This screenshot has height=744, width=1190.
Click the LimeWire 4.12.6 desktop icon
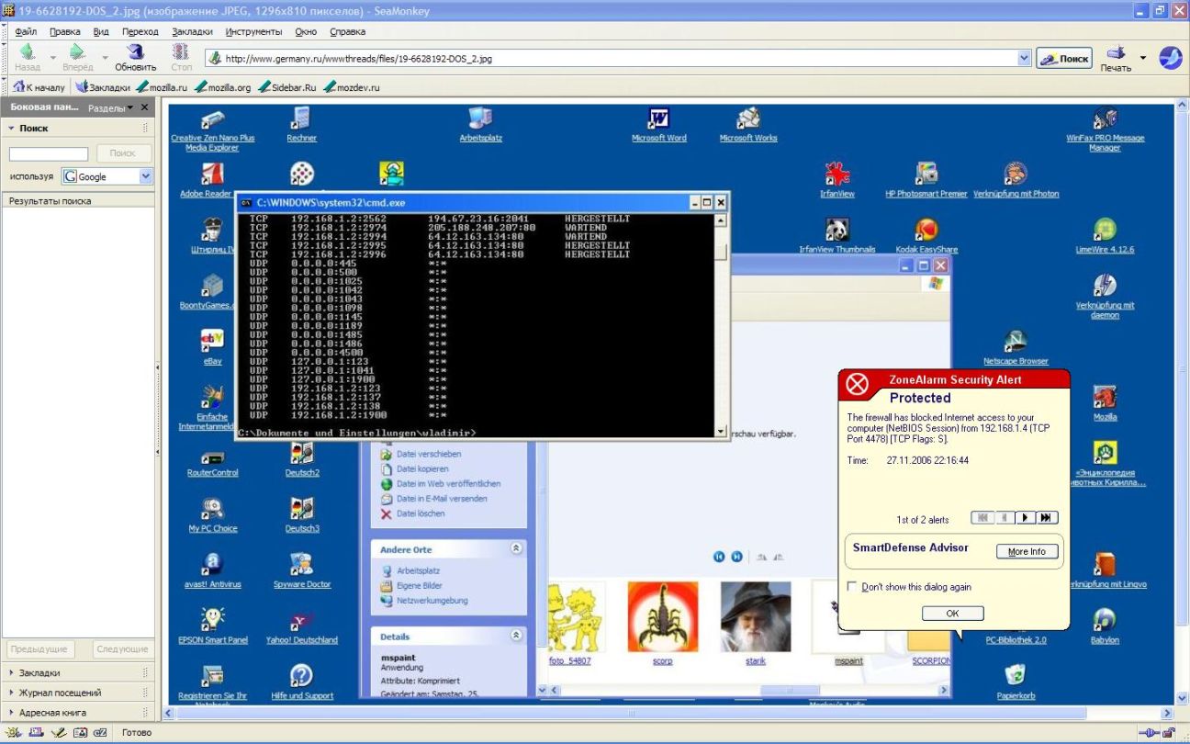(x=1105, y=236)
